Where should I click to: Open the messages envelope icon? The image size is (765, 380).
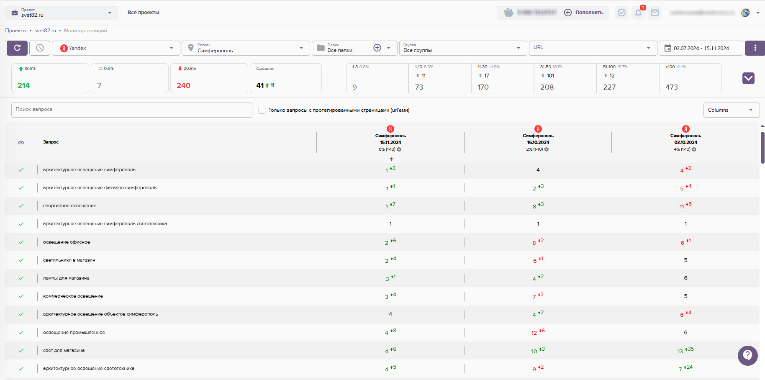tap(655, 13)
